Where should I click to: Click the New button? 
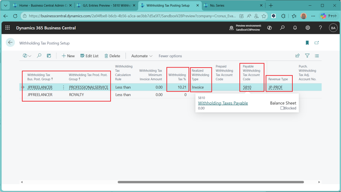click(x=68, y=56)
